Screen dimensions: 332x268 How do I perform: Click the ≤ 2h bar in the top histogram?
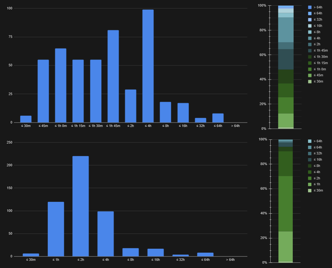[x=131, y=106]
